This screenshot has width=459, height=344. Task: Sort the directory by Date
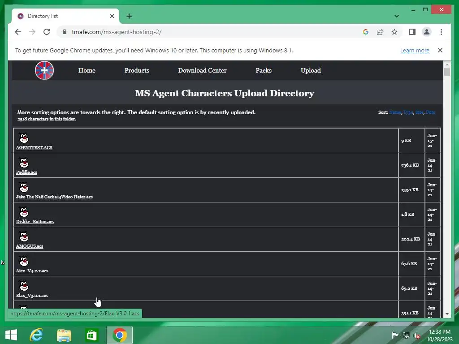point(430,112)
